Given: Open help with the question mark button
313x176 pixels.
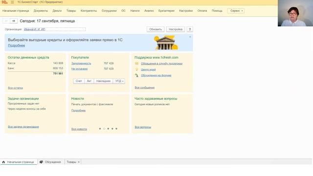Looking at the screenshot, I should pos(190,29).
